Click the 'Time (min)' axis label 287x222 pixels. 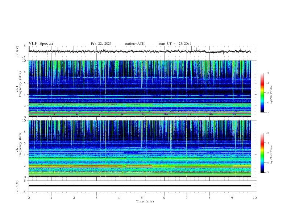point(145,201)
